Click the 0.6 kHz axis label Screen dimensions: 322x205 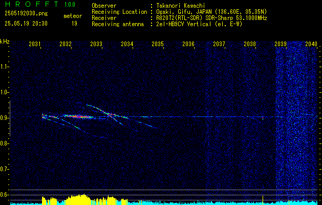pyautogui.click(x=4, y=195)
